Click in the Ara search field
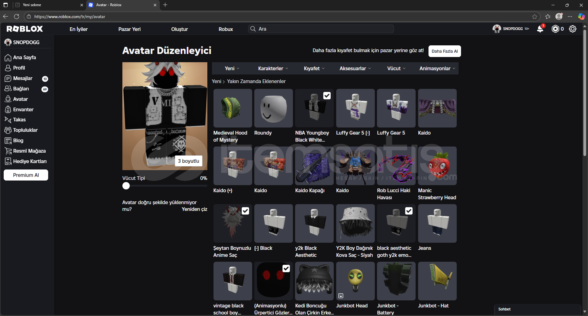This screenshot has width=588, height=316. [321, 29]
